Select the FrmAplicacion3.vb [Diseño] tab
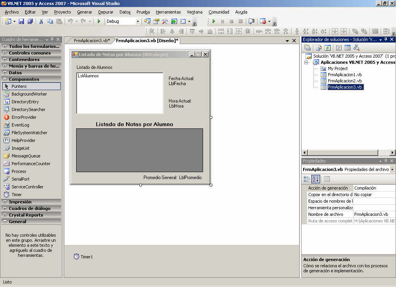396x287 pixels. point(147,41)
